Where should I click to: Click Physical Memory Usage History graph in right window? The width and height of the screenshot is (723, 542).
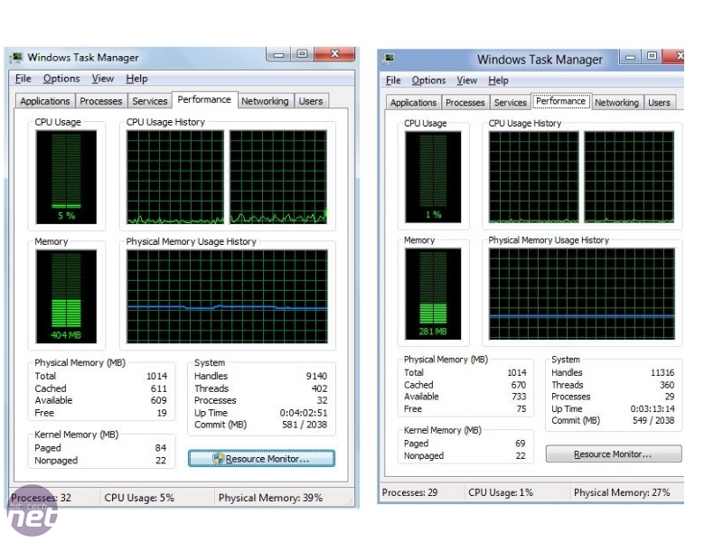click(581, 294)
